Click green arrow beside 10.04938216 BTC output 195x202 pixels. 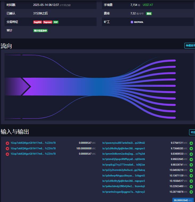click(191, 170)
